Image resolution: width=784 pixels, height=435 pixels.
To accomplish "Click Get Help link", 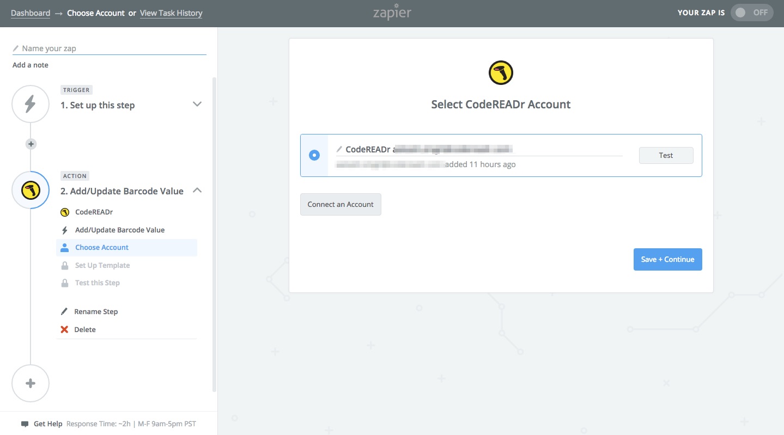I will click(x=48, y=424).
